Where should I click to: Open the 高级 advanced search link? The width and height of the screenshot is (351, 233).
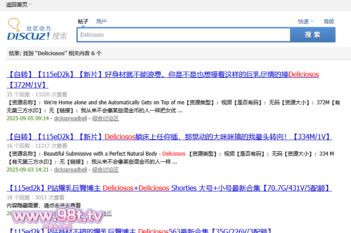tap(329, 22)
